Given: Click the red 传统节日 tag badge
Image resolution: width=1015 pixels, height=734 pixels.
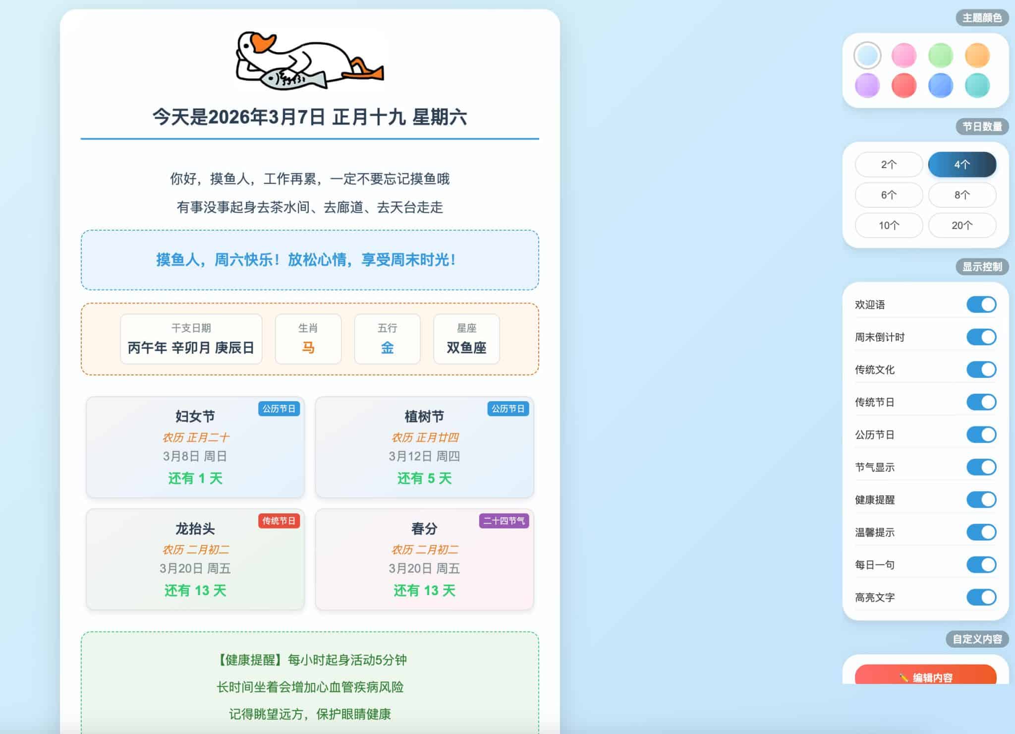Looking at the screenshot, I should [x=279, y=521].
